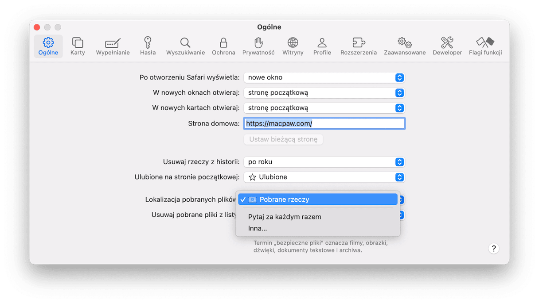
Task: Open the Rozszerzenia extensions pane
Action: tap(358, 46)
